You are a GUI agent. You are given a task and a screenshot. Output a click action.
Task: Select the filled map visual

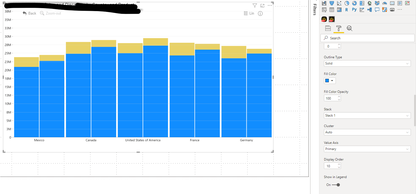[377, 3]
